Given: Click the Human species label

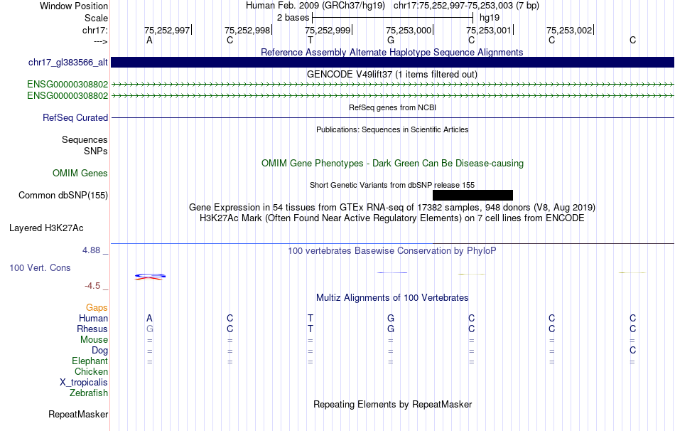Looking at the screenshot, I should (93, 319).
